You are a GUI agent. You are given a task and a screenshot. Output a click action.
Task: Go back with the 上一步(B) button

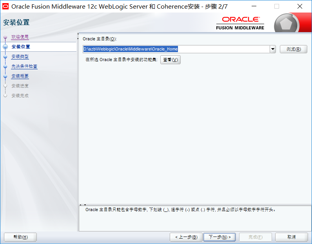186,237
